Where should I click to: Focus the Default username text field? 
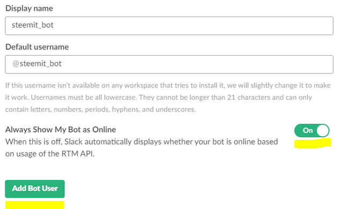pyautogui.click(x=169, y=64)
